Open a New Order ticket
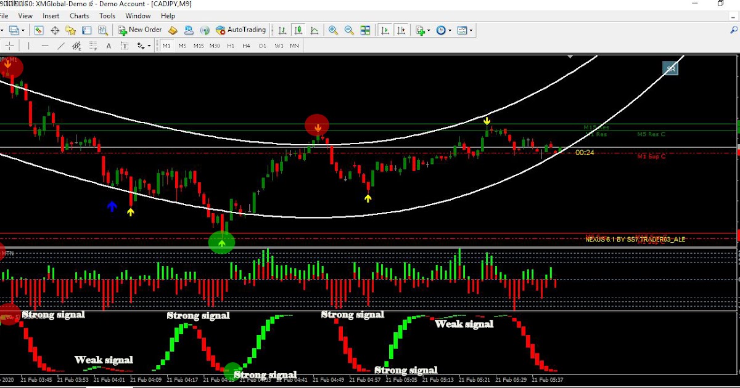This screenshot has width=740, height=388. click(140, 30)
